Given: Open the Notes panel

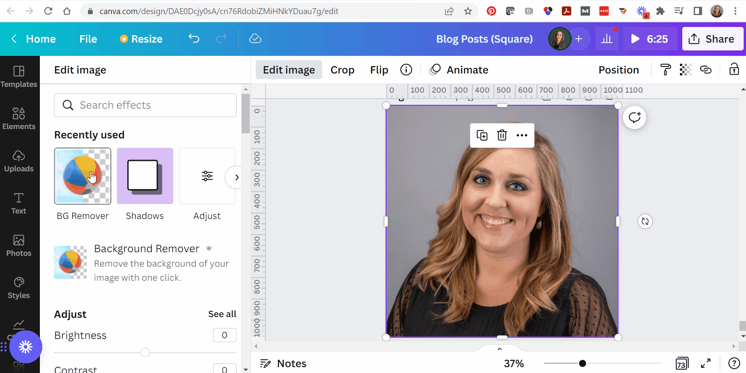Looking at the screenshot, I should coord(283,364).
